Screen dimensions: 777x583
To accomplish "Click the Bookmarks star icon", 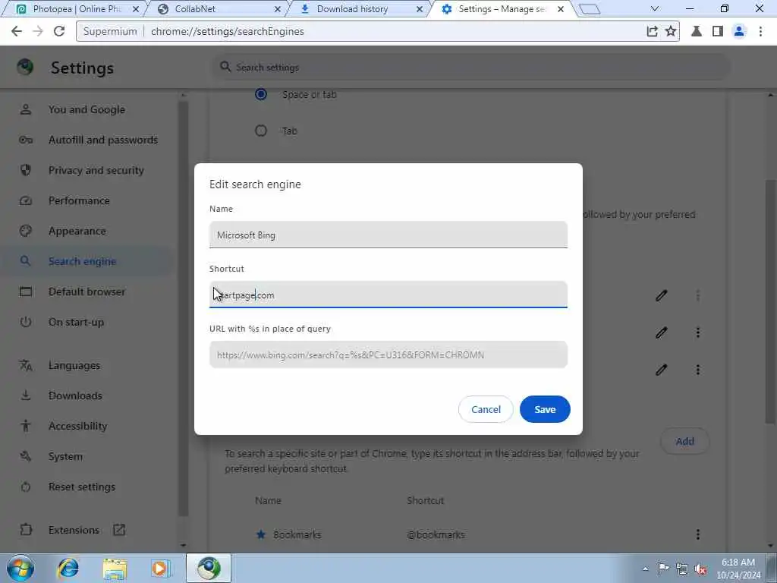I will coord(261,534).
